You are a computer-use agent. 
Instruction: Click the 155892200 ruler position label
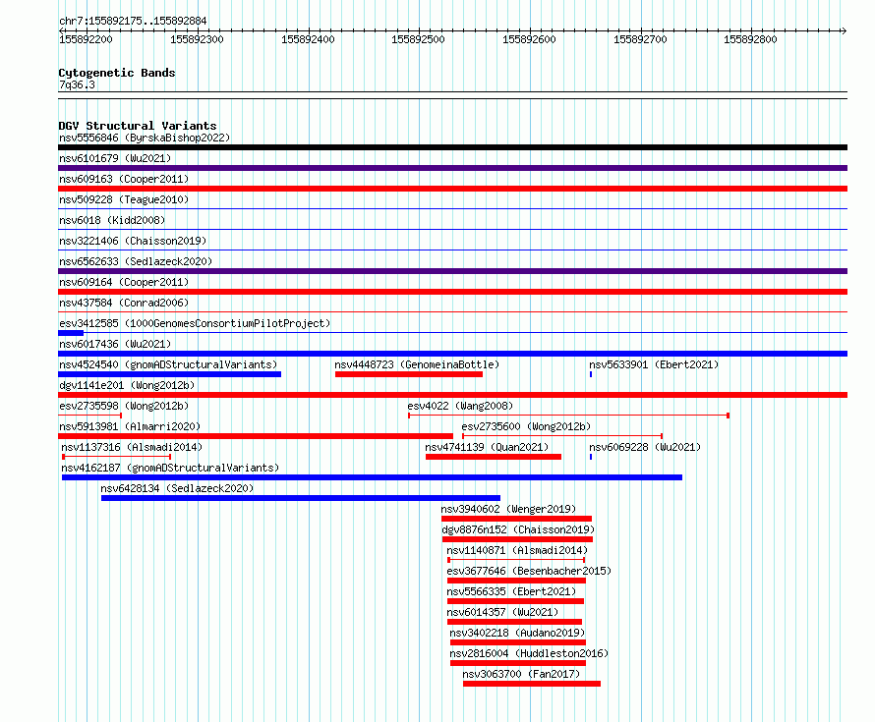(x=86, y=39)
